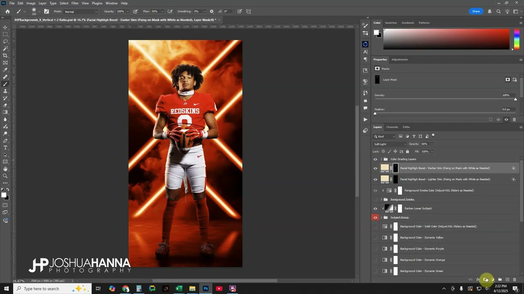Add layer mask from Layers panel footer
Screen dimensions: 524x294
coord(485,280)
